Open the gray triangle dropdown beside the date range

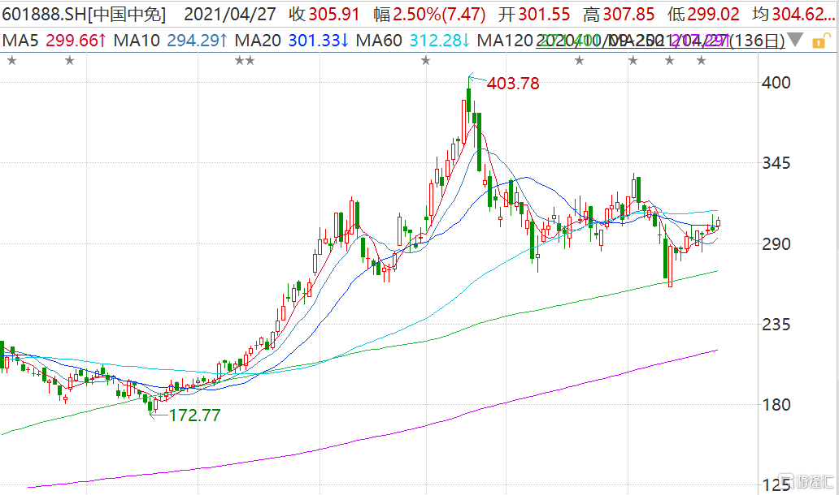coord(794,40)
